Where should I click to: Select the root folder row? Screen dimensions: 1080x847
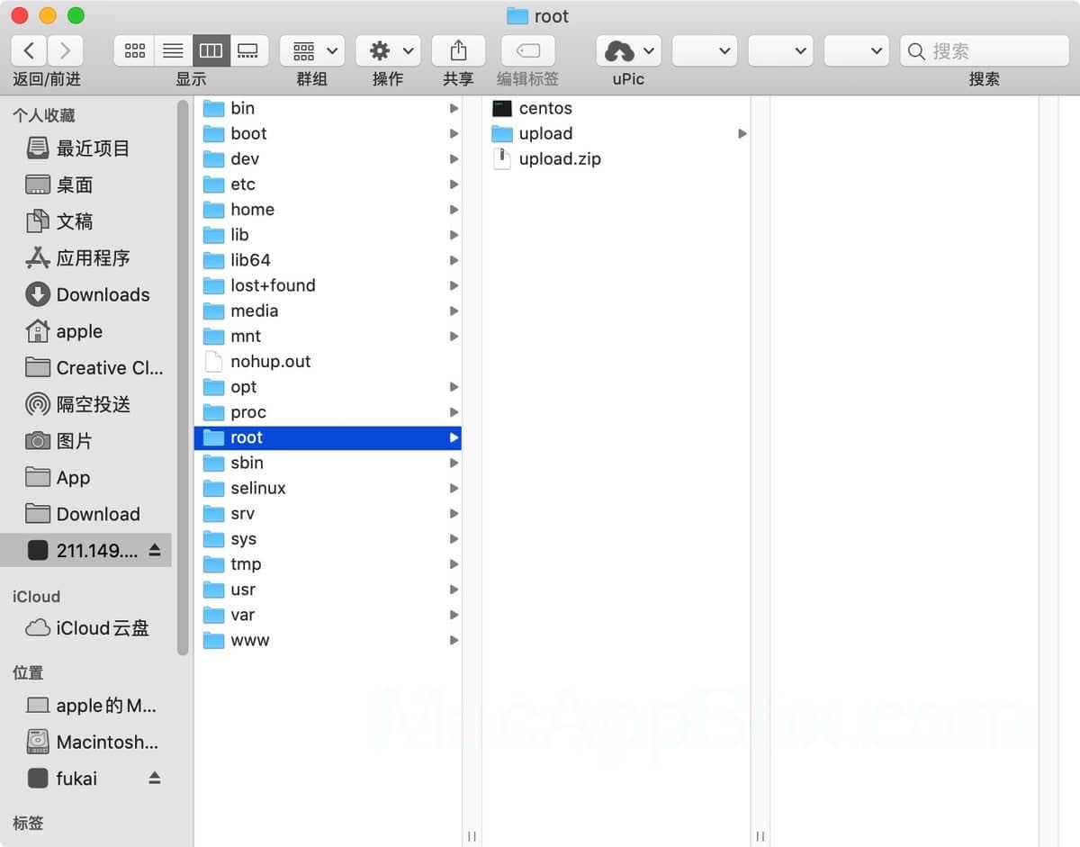[x=328, y=437]
